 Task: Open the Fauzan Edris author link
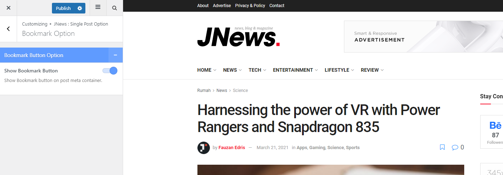pyautogui.click(x=232, y=148)
